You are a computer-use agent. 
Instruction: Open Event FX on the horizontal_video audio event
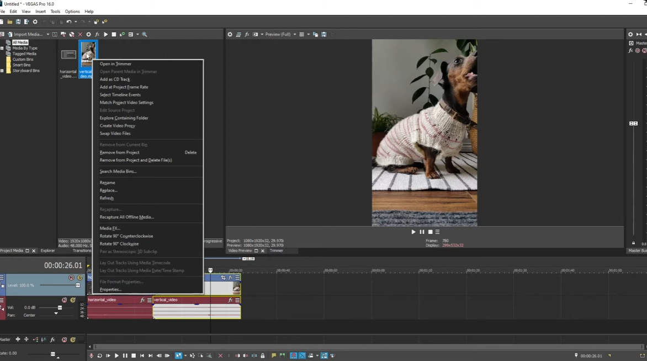142,300
